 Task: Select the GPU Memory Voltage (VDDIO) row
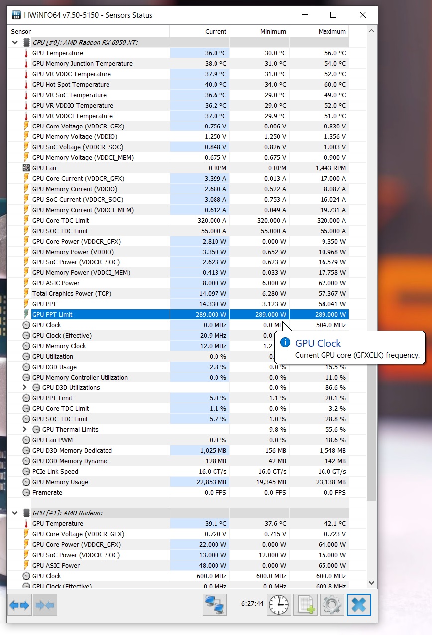[x=178, y=136]
